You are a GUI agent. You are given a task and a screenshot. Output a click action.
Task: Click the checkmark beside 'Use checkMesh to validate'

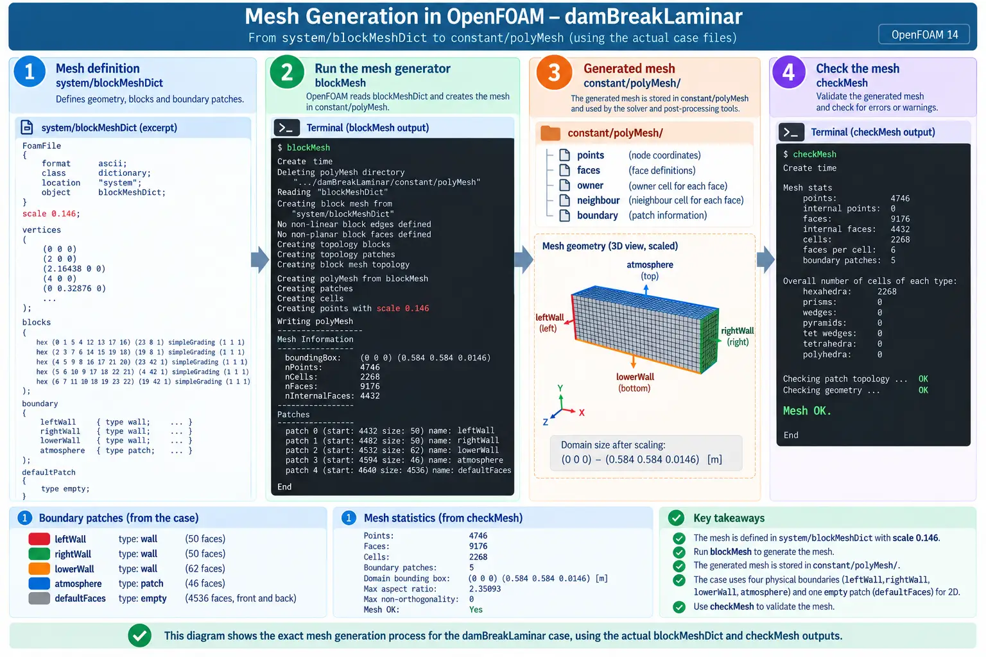coord(679,606)
